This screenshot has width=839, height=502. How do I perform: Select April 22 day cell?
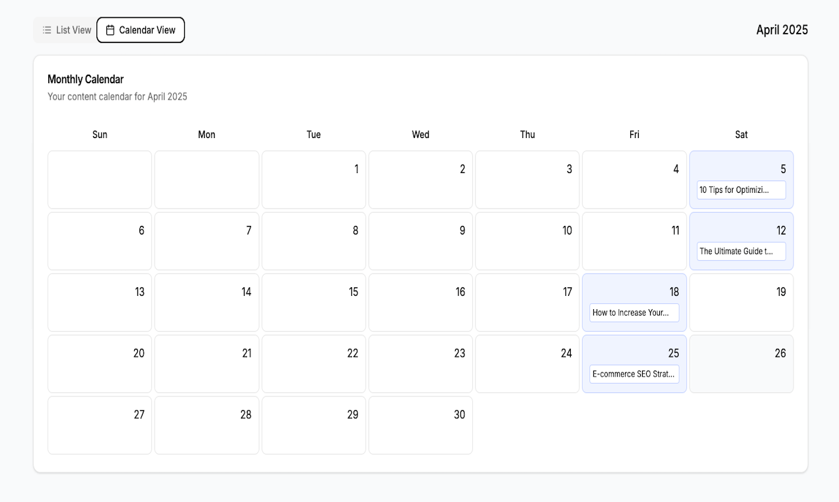click(x=314, y=364)
